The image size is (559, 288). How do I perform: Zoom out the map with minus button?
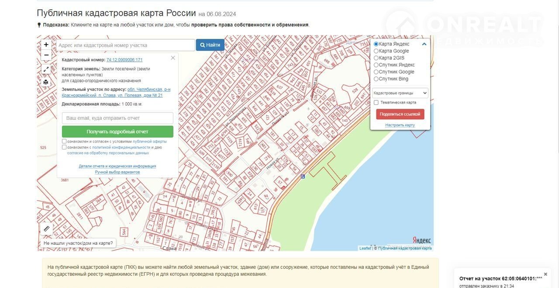point(46,56)
